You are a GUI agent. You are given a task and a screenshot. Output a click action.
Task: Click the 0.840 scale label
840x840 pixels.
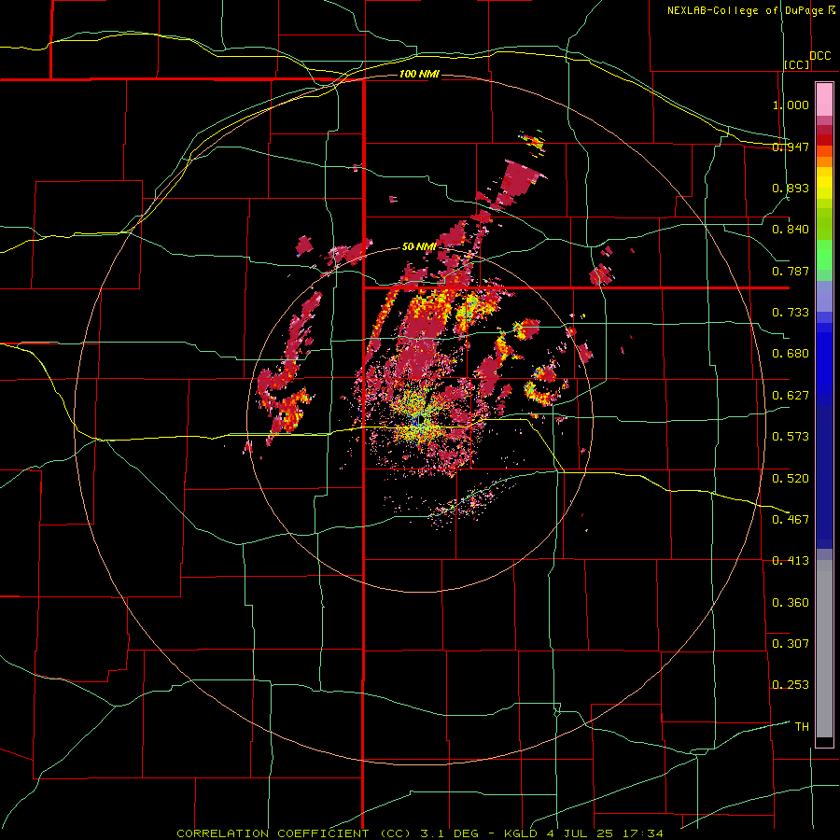[791, 230]
